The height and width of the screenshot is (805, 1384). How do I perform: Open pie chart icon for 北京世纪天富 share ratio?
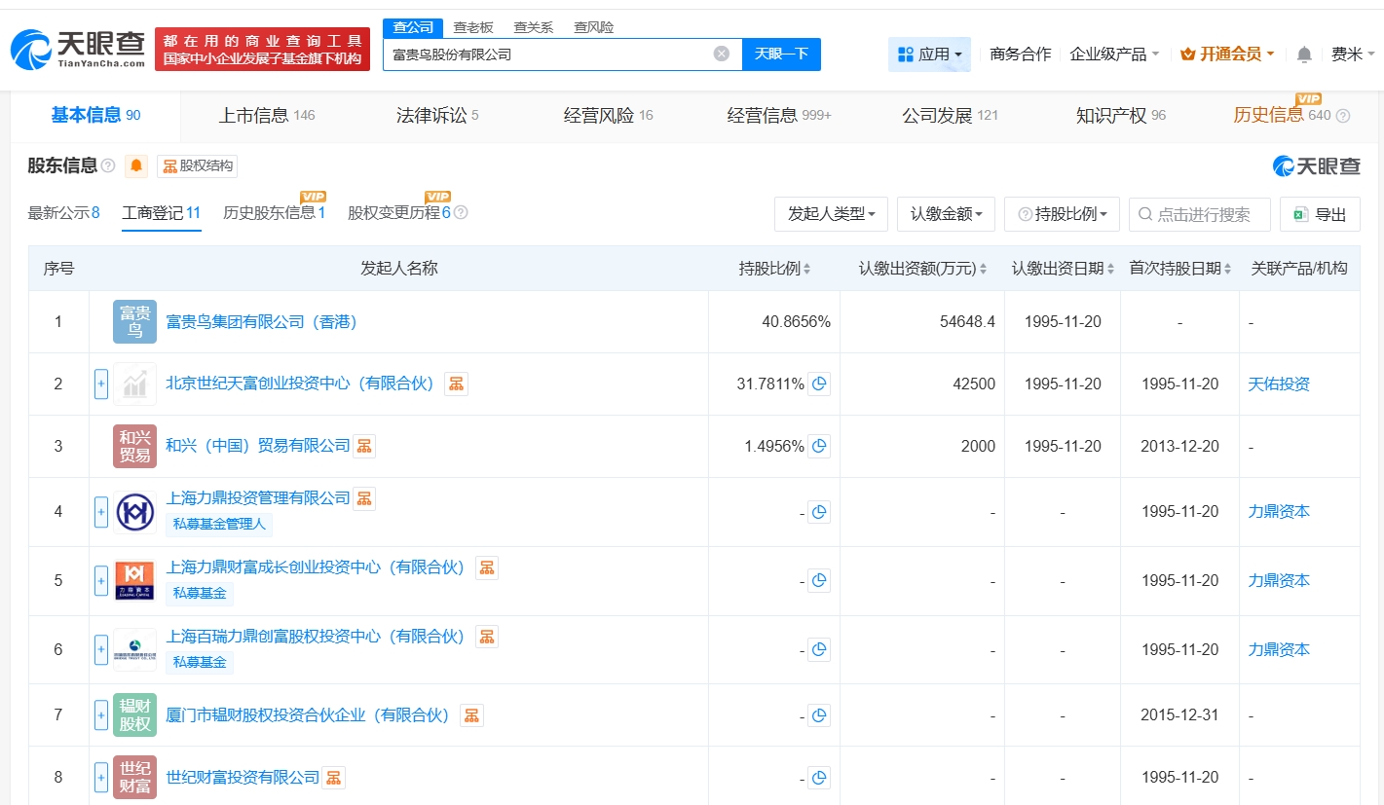819,384
